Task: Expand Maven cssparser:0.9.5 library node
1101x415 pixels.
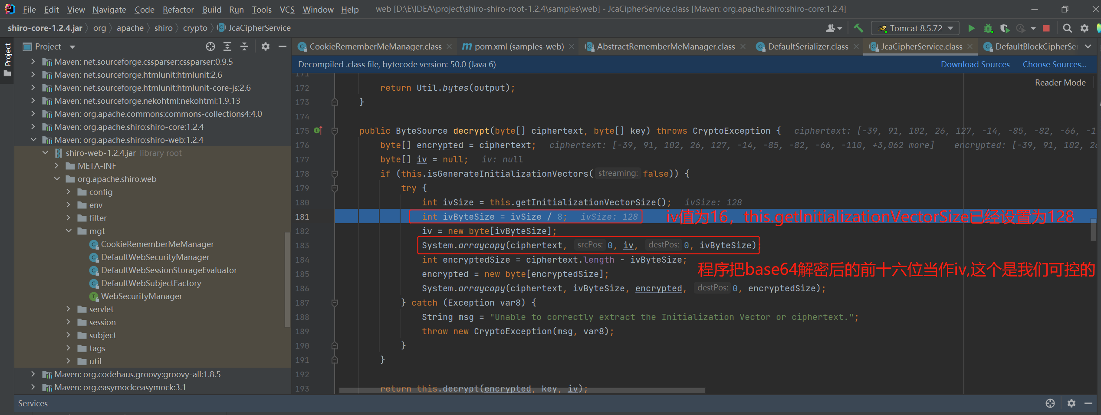Action: pyautogui.click(x=33, y=62)
